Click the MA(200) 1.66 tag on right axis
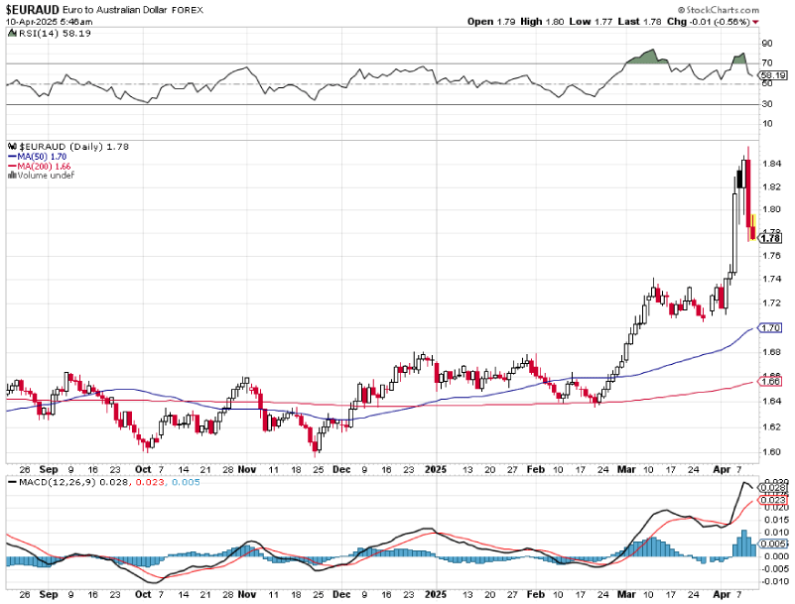795x604 pixels. (771, 381)
